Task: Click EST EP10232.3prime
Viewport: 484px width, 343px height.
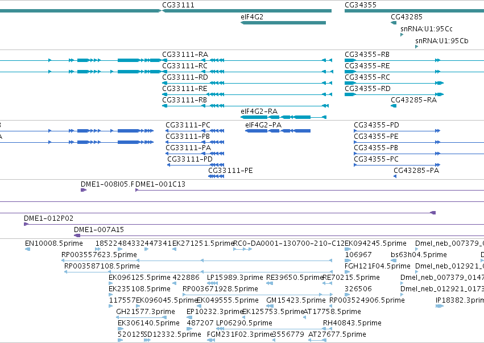Action: point(189,317)
